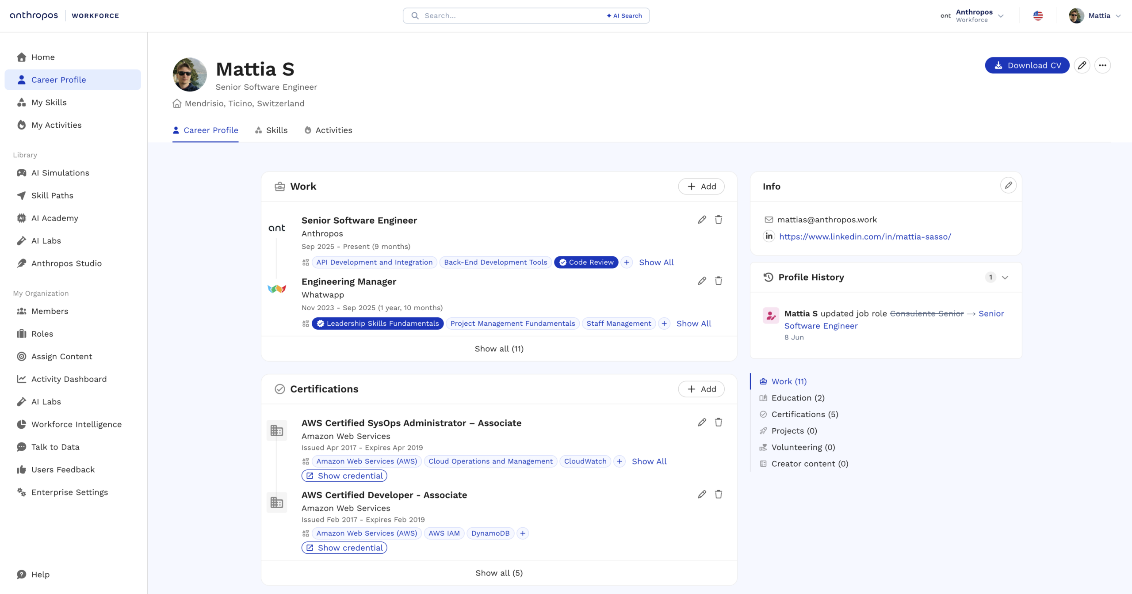Open AI Academy in the library

coord(73,218)
